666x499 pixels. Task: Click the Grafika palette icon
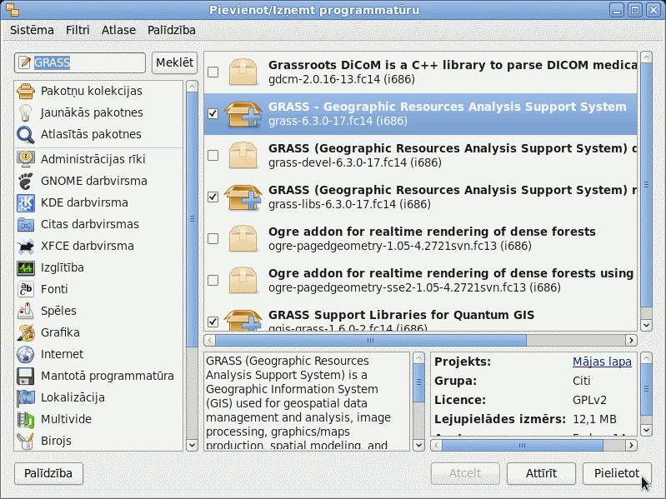point(26,332)
